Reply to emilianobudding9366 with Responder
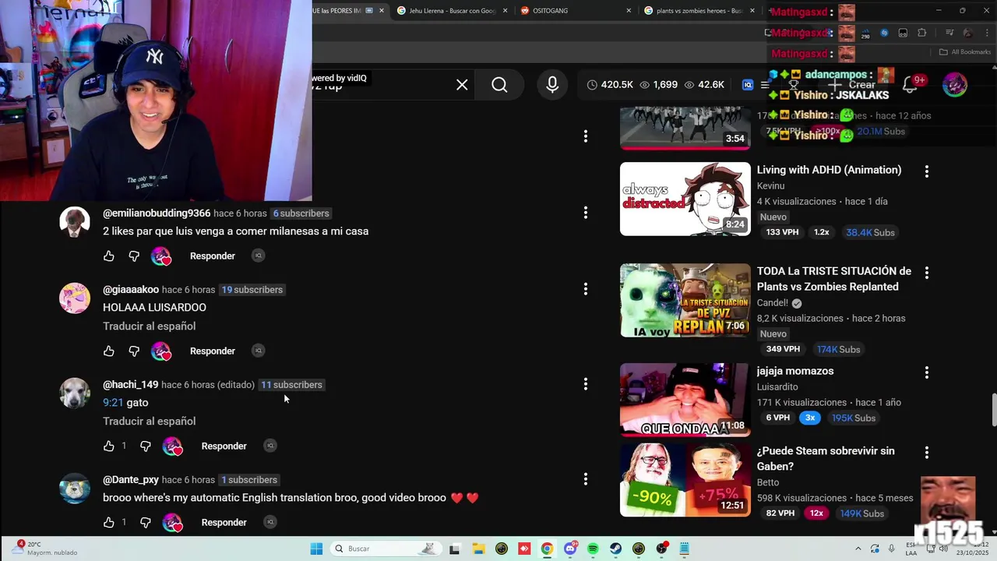Screen dimensions: 997x561 pyautogui.click(x=213, y=256)
